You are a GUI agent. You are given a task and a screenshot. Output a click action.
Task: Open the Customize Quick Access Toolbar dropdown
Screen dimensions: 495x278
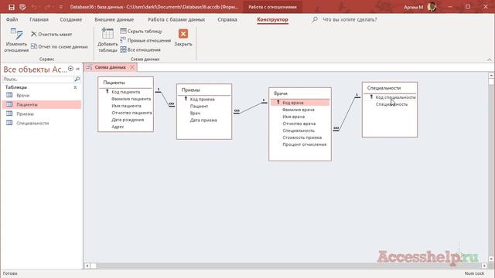pos(60,7)
